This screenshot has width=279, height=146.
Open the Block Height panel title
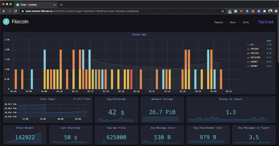[x=25, y=128]
